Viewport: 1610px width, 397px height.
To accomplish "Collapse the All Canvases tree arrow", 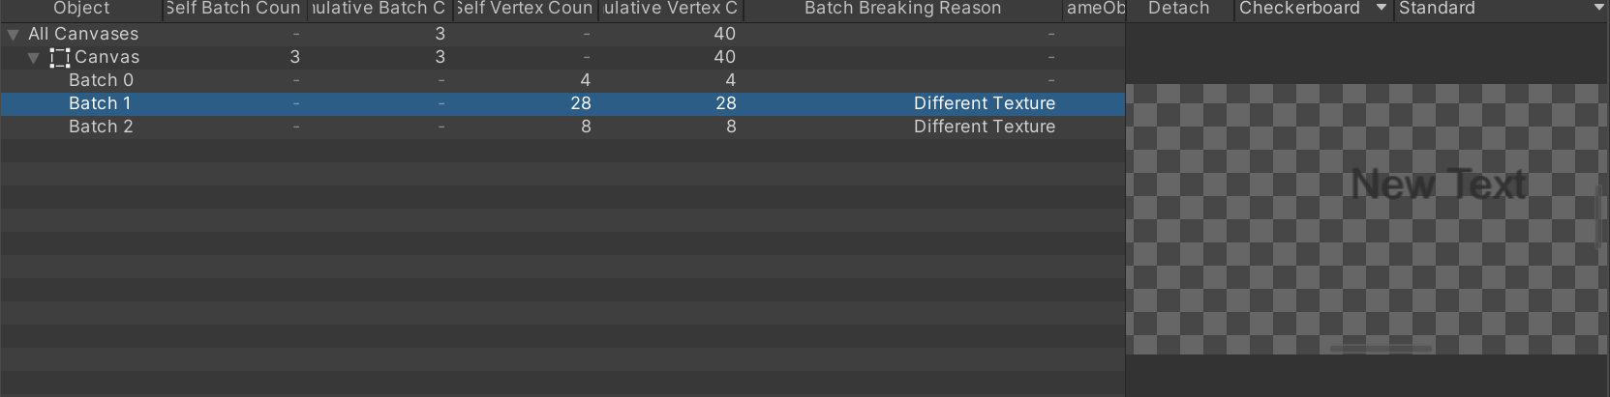I will (14, 35).
